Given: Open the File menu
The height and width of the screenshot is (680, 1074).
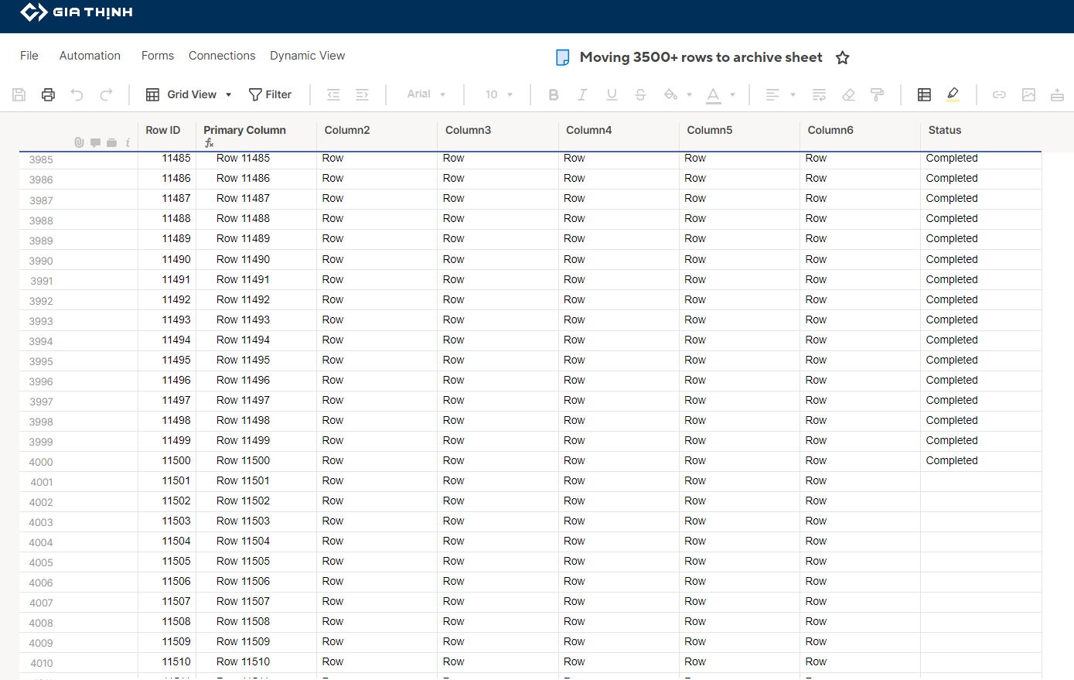Looking at the screenshot, I should pyautogui.click(x=29, y=56).
